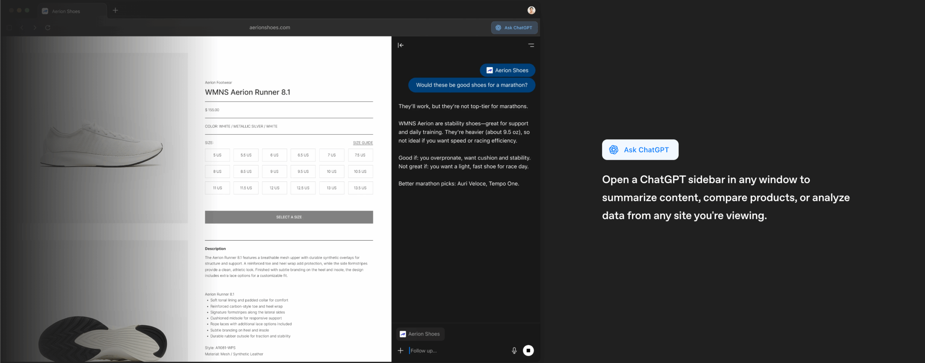This screenshot has width=925, height=363.
Task: Open the sidebar options menu icon
Action: coord(531,45)
